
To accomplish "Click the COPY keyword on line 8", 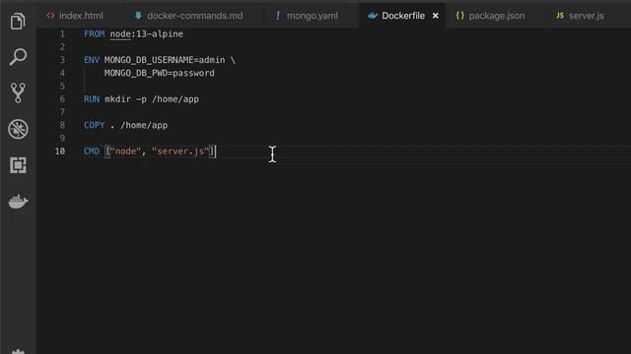I will (95, 125).
